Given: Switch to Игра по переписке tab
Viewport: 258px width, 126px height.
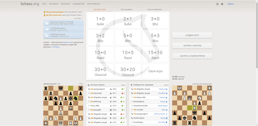Looking at the screenshot, I should (154, 9).
